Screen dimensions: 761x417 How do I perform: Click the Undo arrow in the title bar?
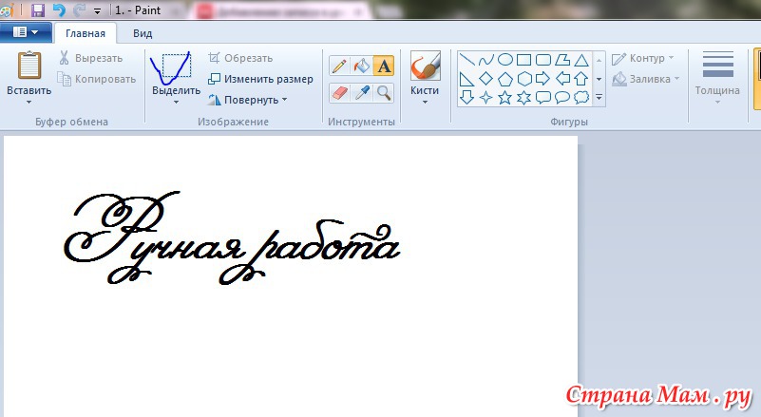coord(59,10)
